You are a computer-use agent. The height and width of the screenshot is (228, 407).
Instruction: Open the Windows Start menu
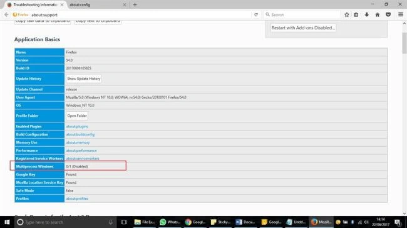point(7,222)
